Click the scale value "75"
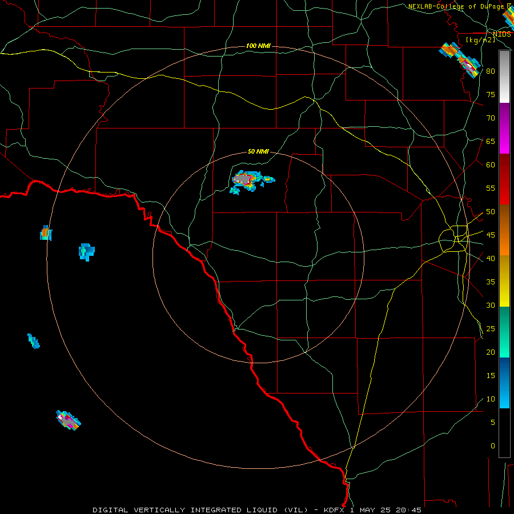Viewport: 514px width, 514px height. click(x=491, y=94)
